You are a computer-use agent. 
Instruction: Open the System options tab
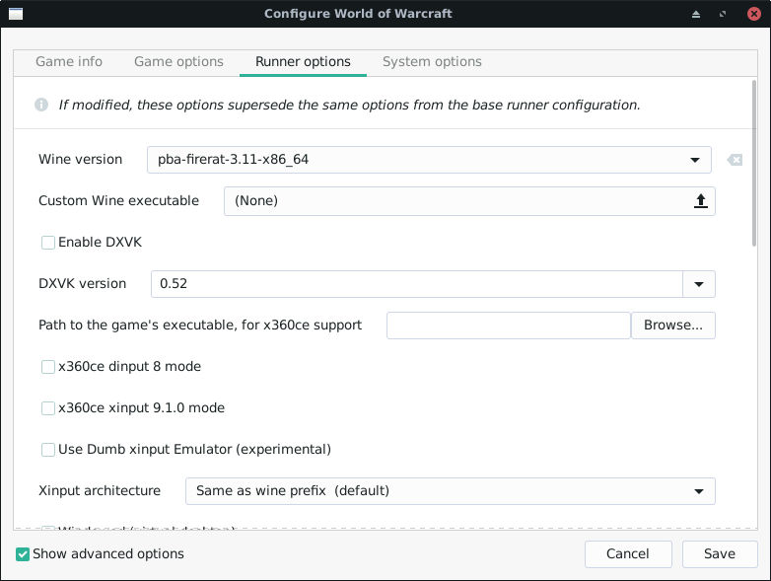[x=432, y=62]
